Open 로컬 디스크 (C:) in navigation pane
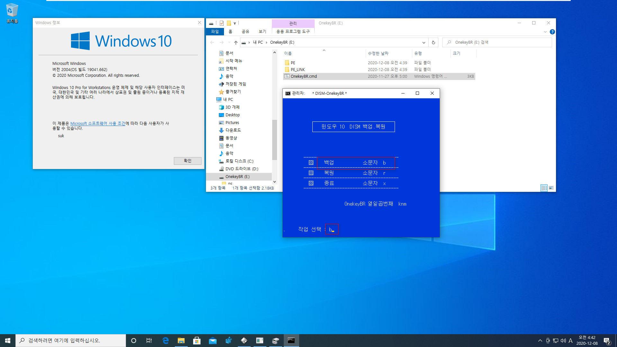The height and width of the screenshot is (347, 617). tap(239, 161)
